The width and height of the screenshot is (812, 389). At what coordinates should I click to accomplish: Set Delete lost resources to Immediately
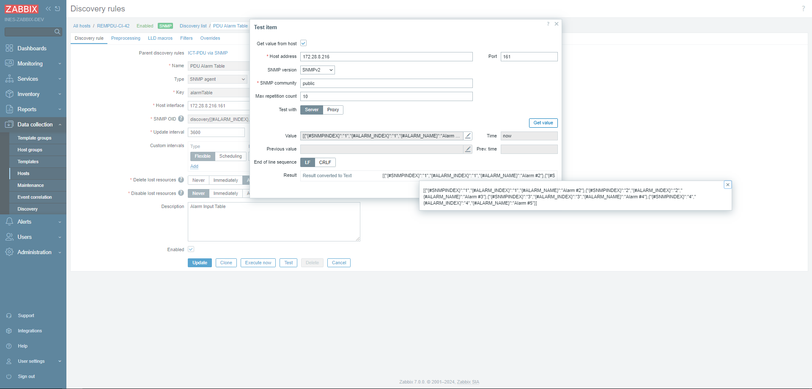click(226, 180)
